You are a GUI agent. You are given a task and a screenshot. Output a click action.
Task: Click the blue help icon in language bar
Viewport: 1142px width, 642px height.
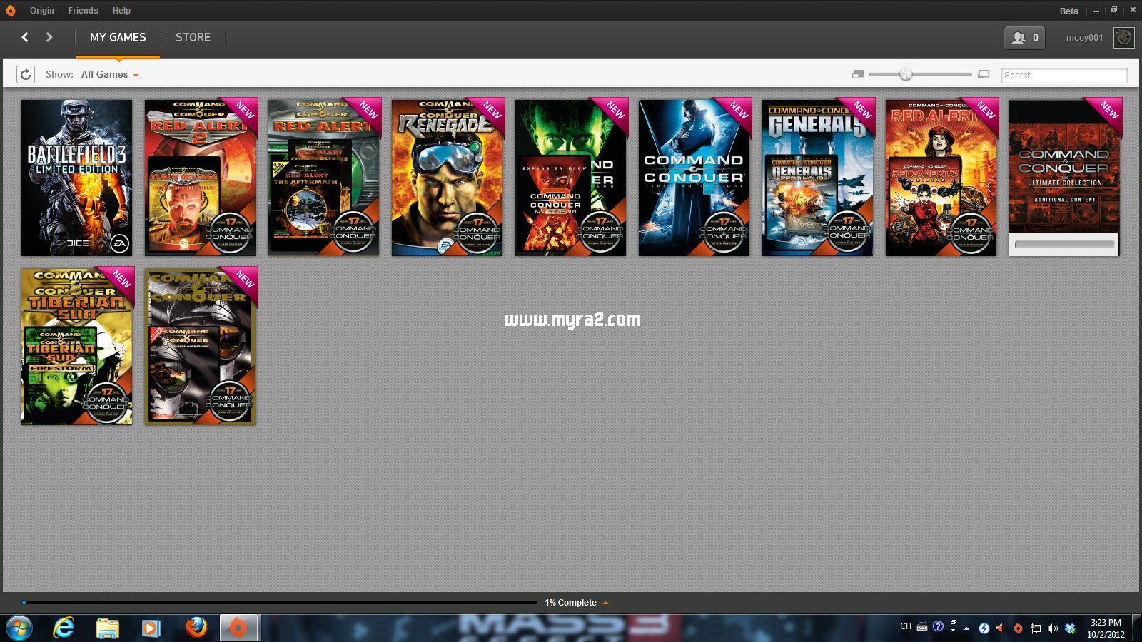pos(938,626)
